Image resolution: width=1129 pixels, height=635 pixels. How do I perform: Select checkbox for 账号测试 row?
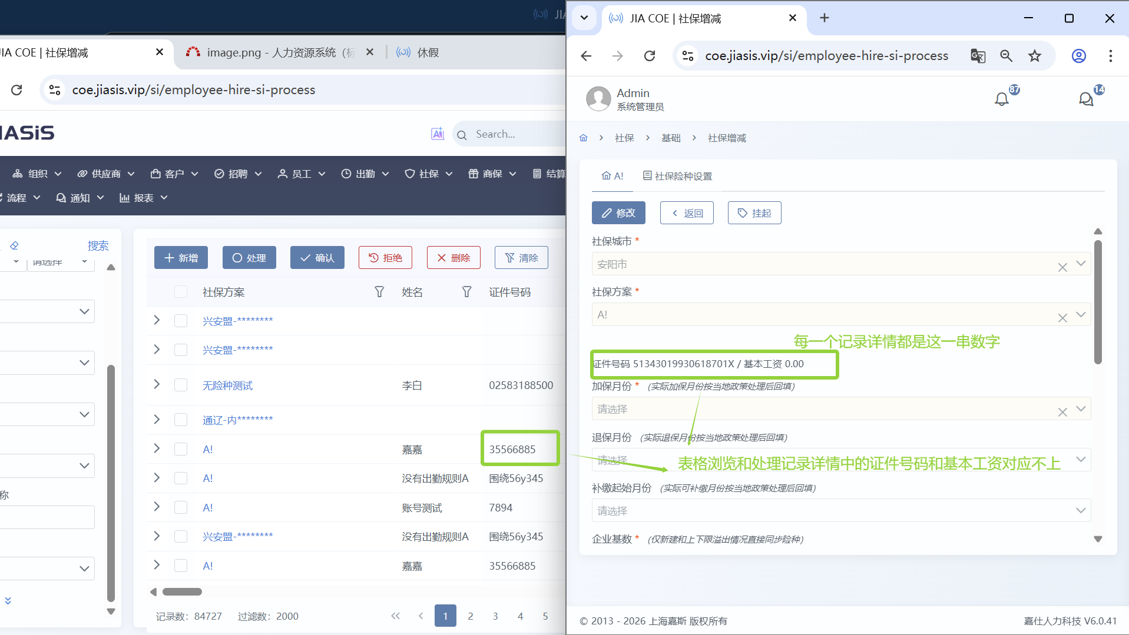pyautogui.click(x=181, y=507)
